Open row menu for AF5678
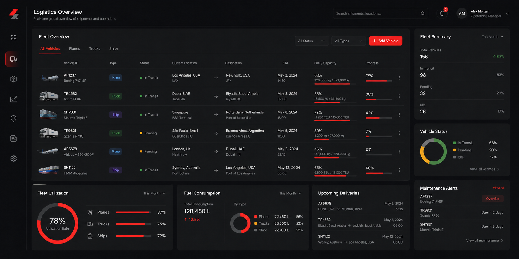This screenshot has height=259, width=519. coord(399,152)
